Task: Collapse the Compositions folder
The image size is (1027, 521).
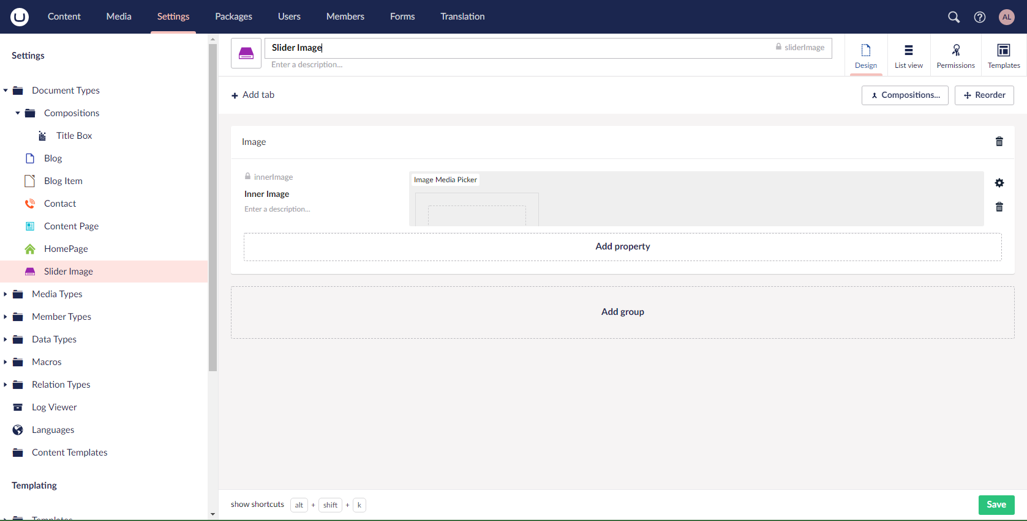Action: coord(18,113)
